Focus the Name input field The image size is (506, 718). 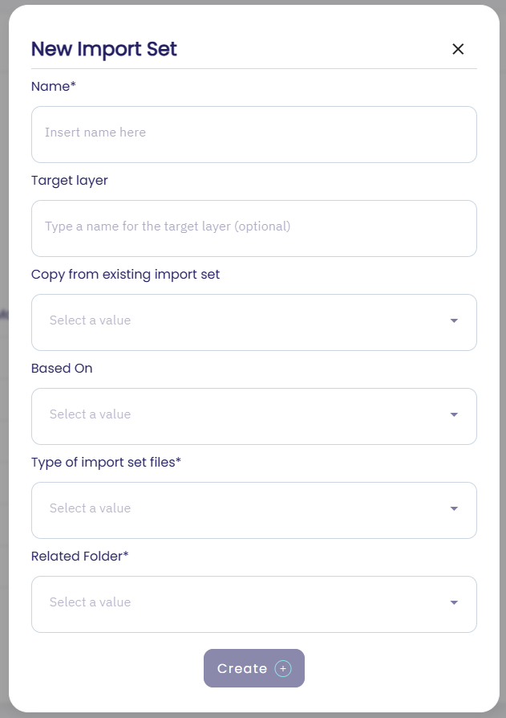253,133
